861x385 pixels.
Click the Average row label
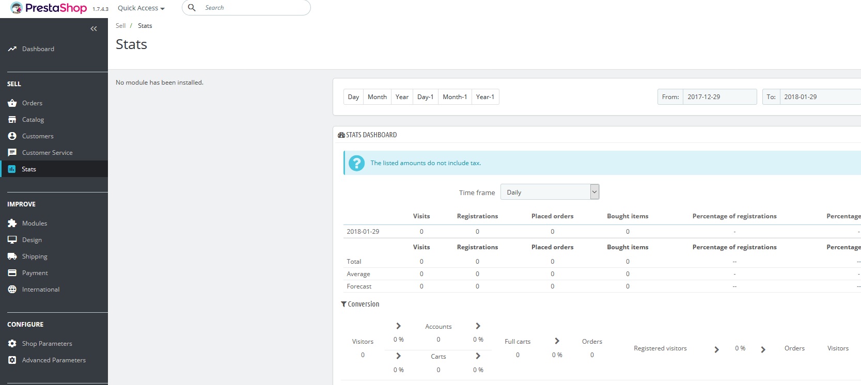coord(358,274)
